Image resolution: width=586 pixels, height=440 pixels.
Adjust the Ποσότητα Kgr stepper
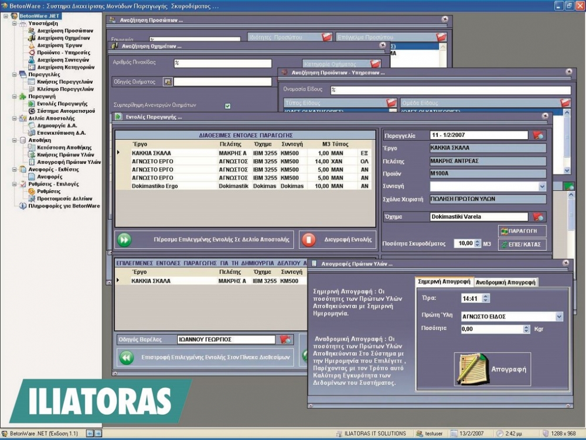click(x=526, y=329)
